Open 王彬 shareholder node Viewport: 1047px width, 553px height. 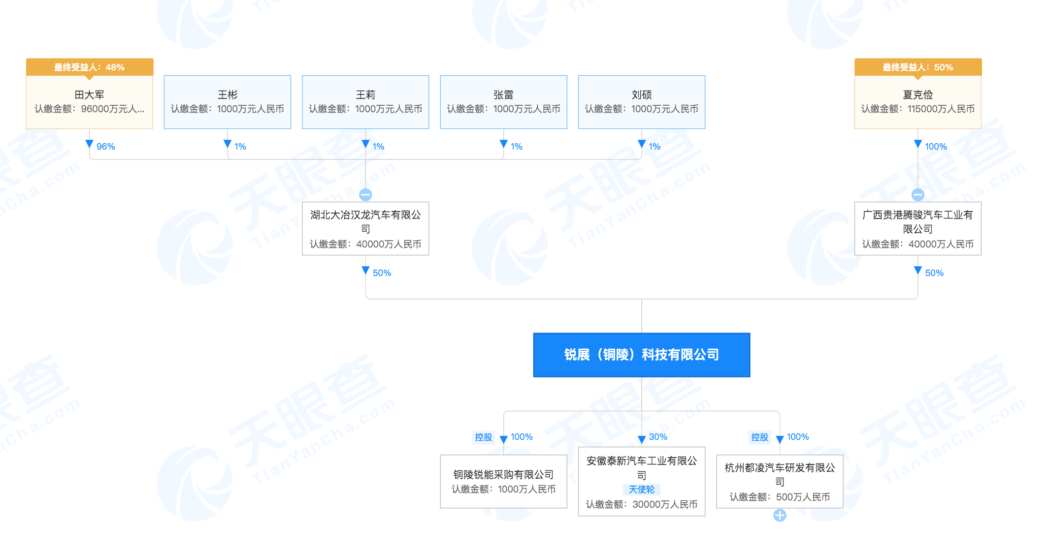point(227,102)
